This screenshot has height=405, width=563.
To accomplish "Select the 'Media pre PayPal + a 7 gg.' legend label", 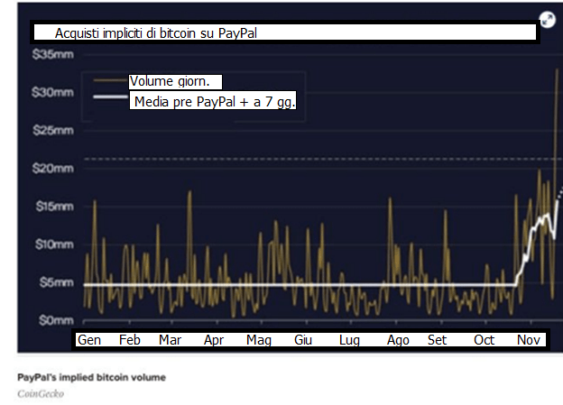I will (x=215, y=102).
